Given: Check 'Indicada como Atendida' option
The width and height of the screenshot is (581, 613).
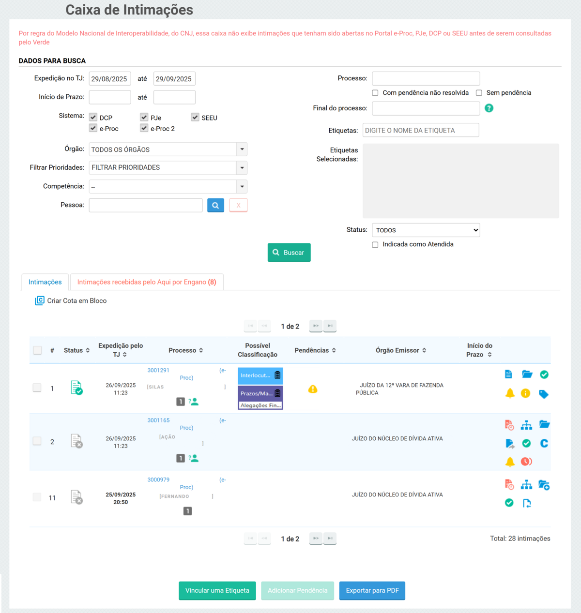Looking at the screenshot, I should (375, 245).
